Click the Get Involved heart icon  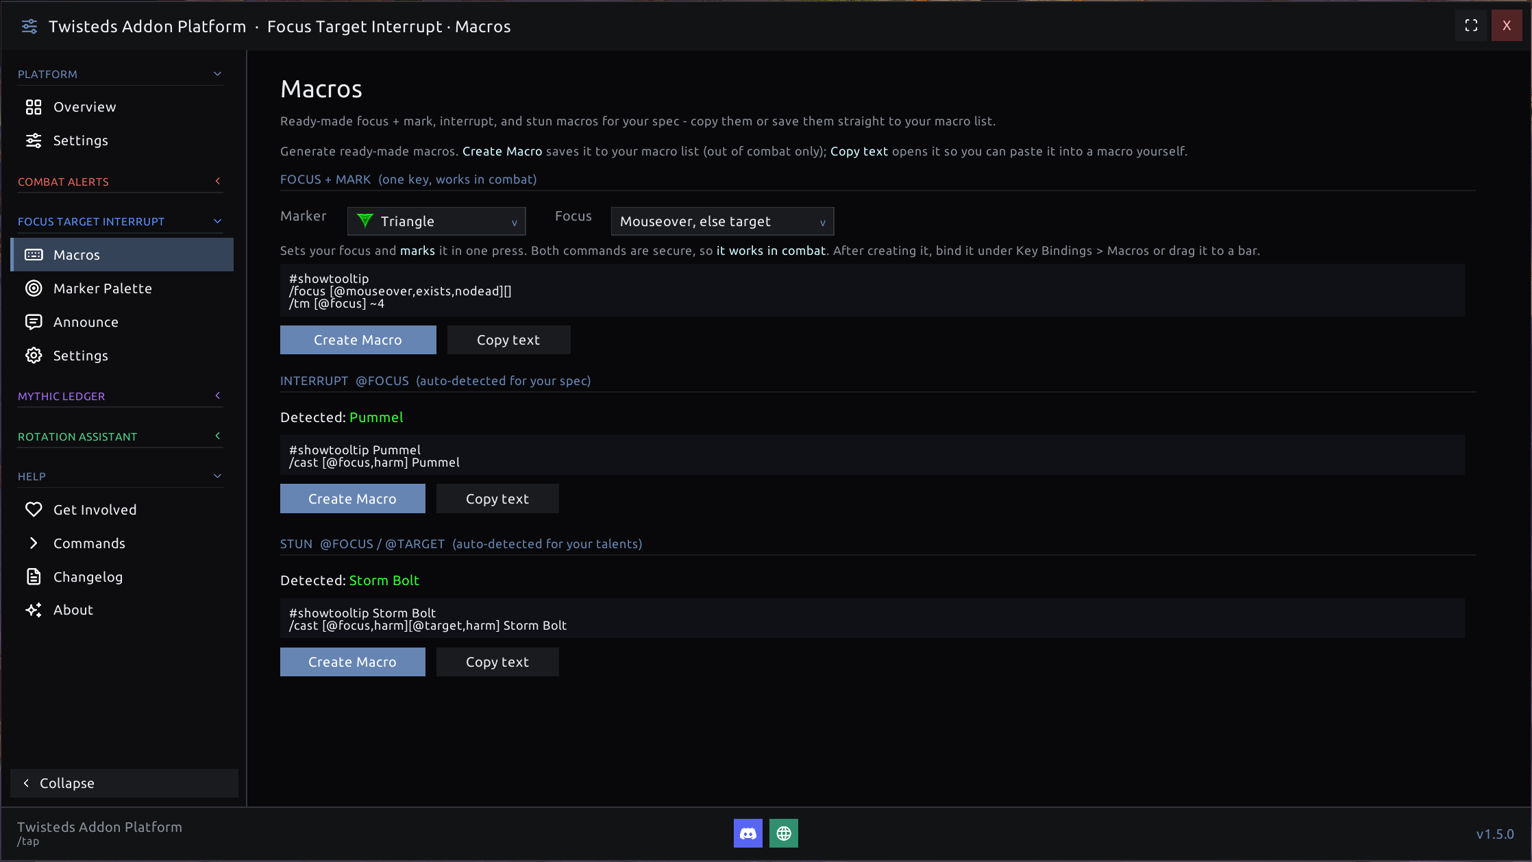(x=34, y=510)
